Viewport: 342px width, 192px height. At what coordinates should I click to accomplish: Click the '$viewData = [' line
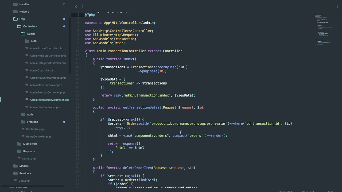tap(113, 79)
